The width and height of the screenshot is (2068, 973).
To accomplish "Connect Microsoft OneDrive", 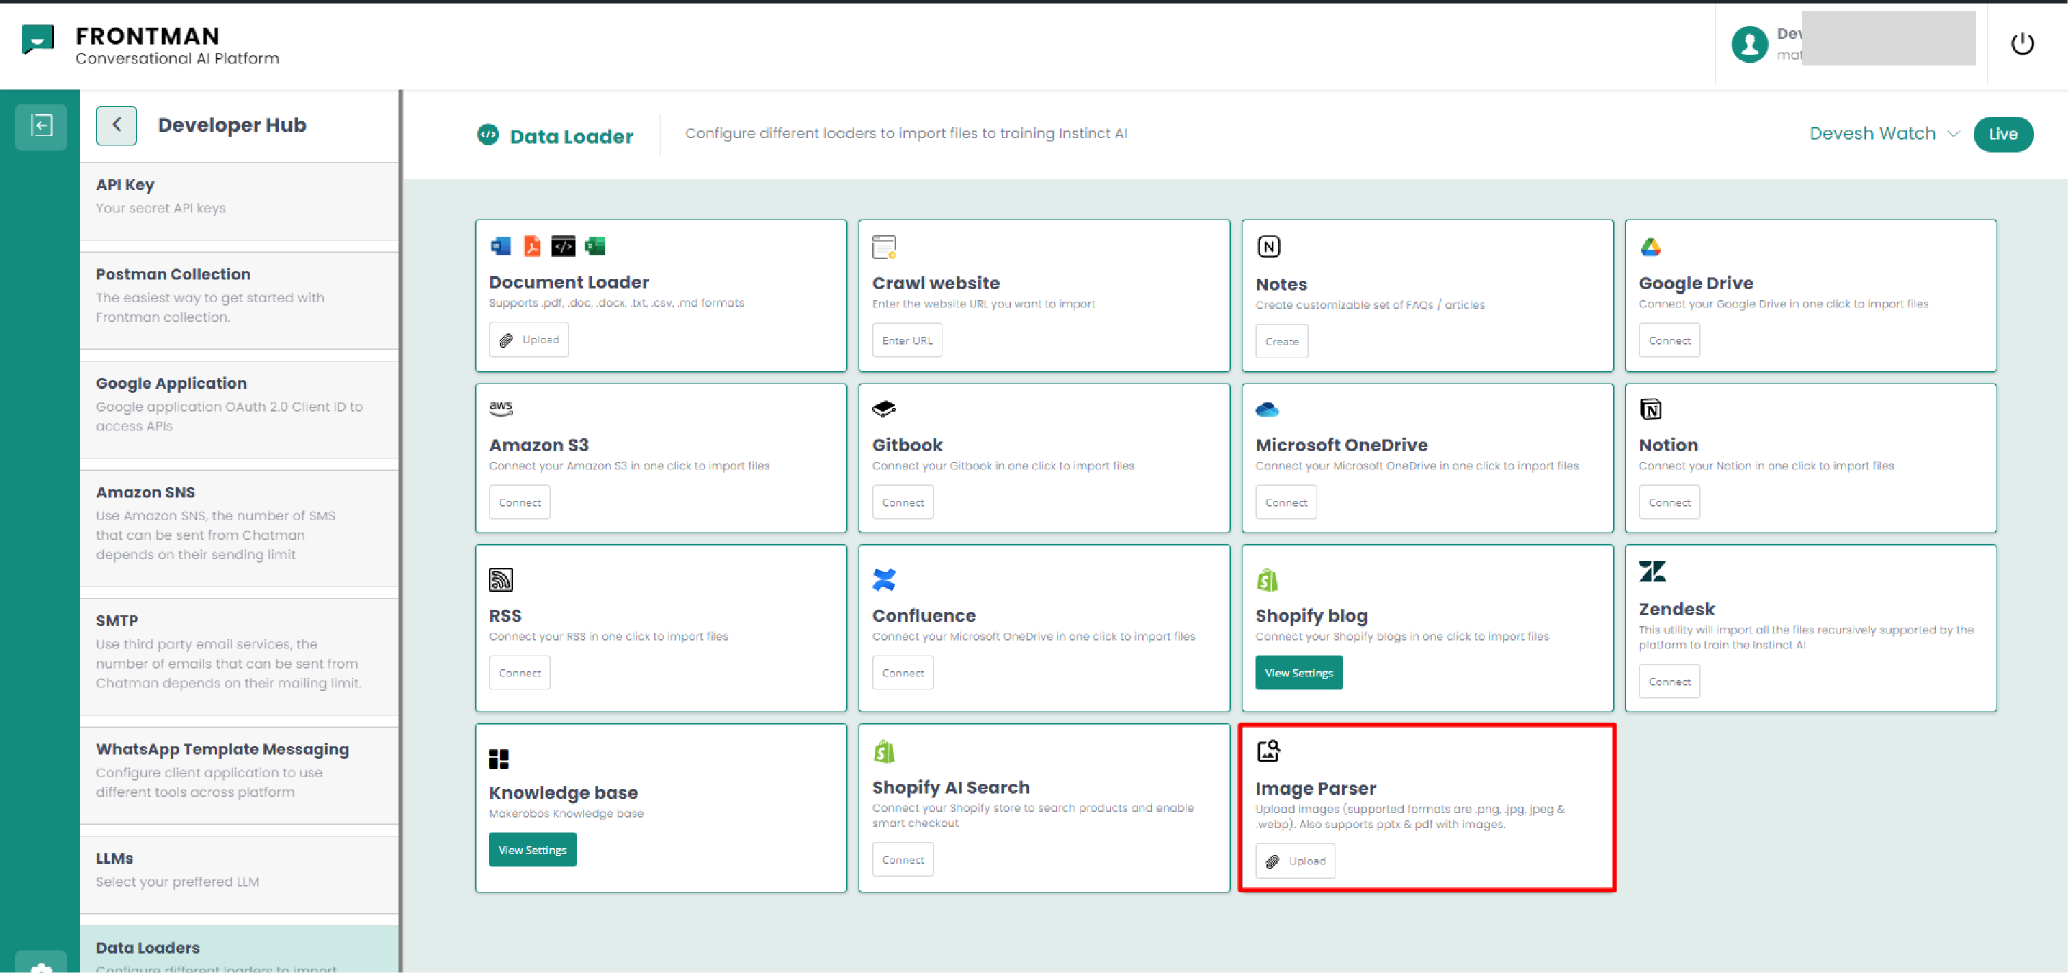I will click(x=1286, y=502).
